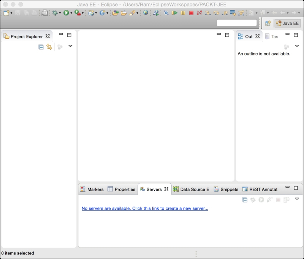Close the Project Explorer tab

tap(47, 36)
